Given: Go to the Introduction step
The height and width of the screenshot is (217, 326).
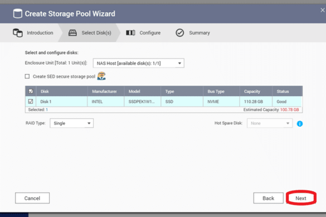Looking at the screenshot, I should point(40,33).
